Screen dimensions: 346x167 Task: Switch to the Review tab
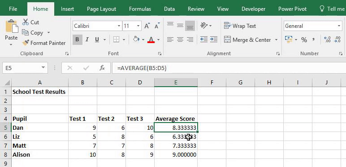pos(196,9)
